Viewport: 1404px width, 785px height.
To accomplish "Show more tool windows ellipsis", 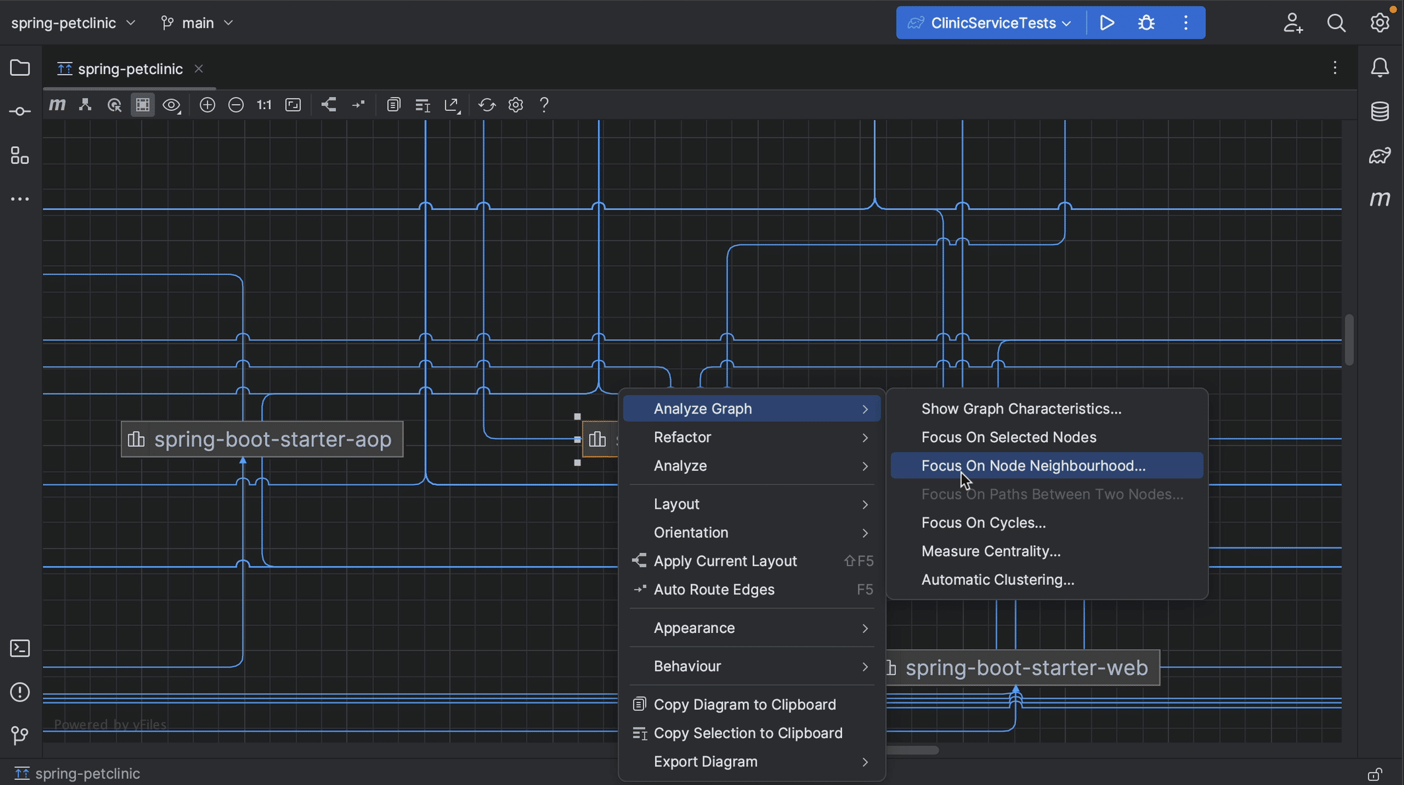I will point(20,199).
